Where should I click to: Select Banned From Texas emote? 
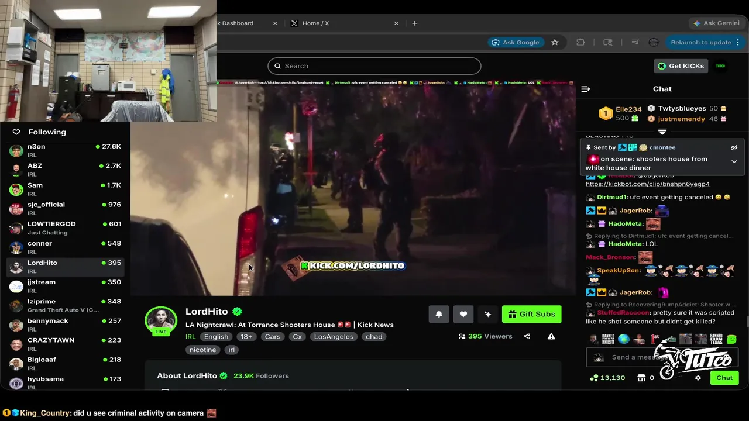(x=716, y=339)
